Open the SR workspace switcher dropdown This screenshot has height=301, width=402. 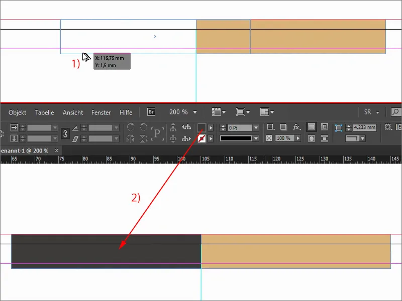pos(377,112)
